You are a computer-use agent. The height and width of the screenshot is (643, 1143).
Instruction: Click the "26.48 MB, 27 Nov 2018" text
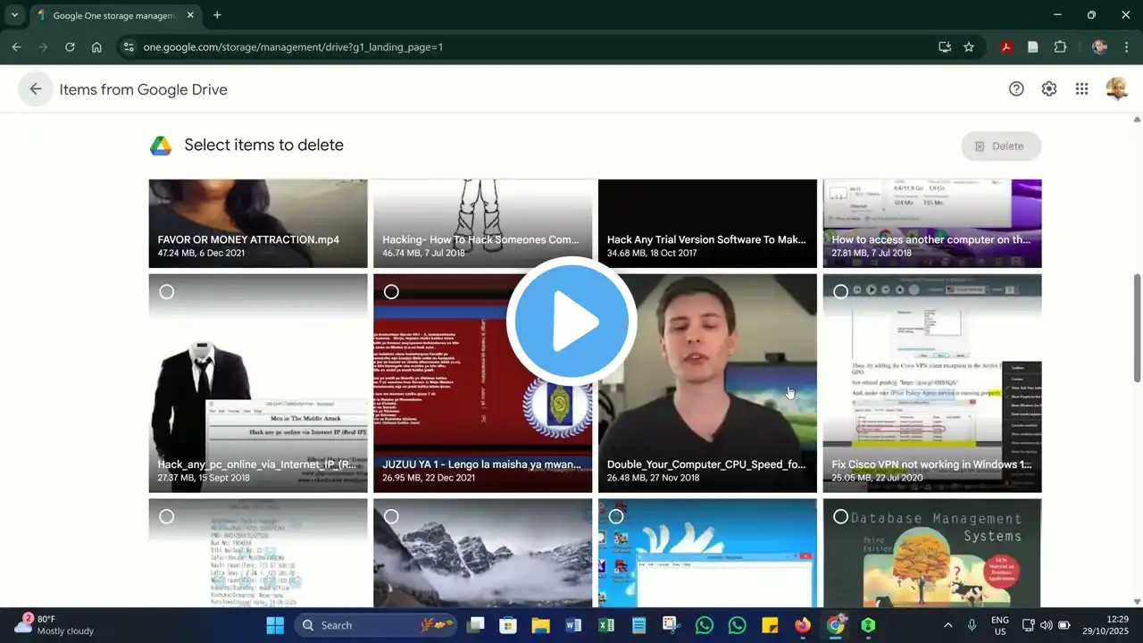(654, 478)
